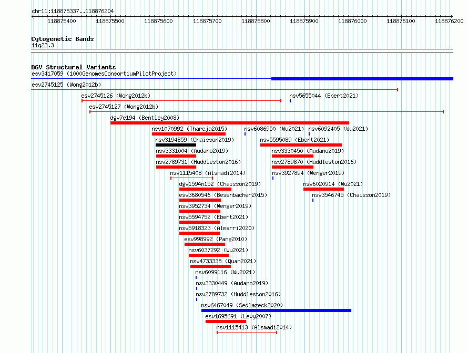Select the 11q23.3 band label
The width and height of the screenshot is (468, 353).
[43, 45]
